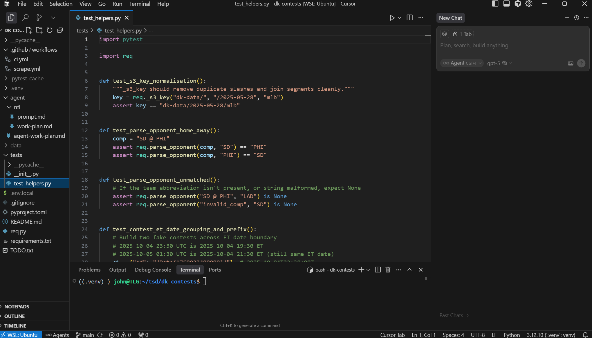
Task: Collapse all folders in explorer
Action: 60,30
